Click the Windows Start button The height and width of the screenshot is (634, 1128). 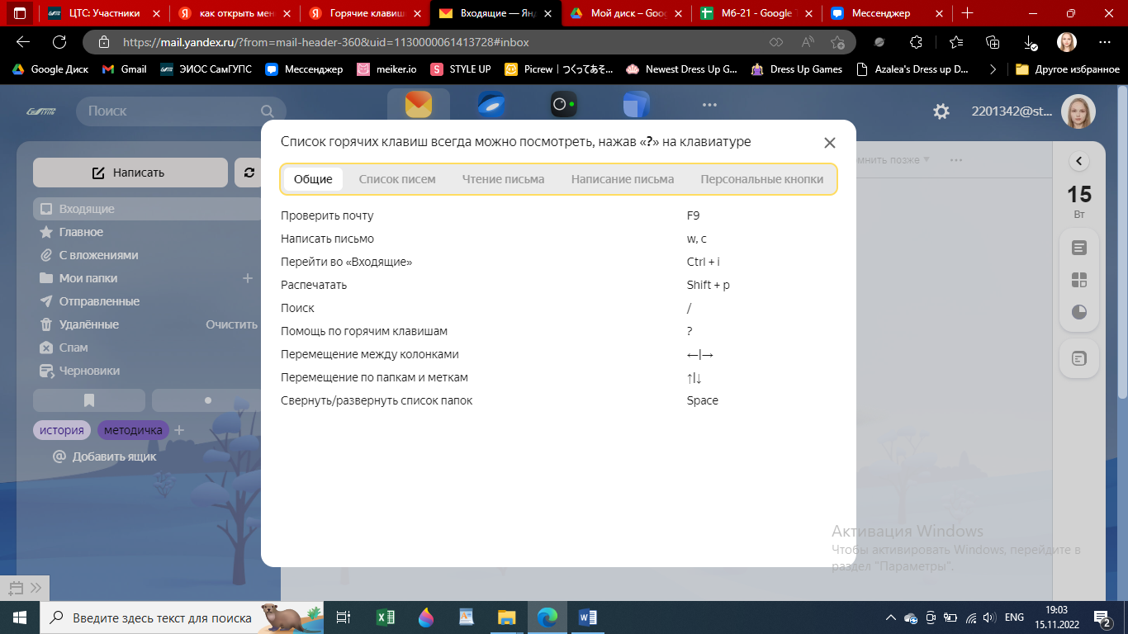(20, 617)
